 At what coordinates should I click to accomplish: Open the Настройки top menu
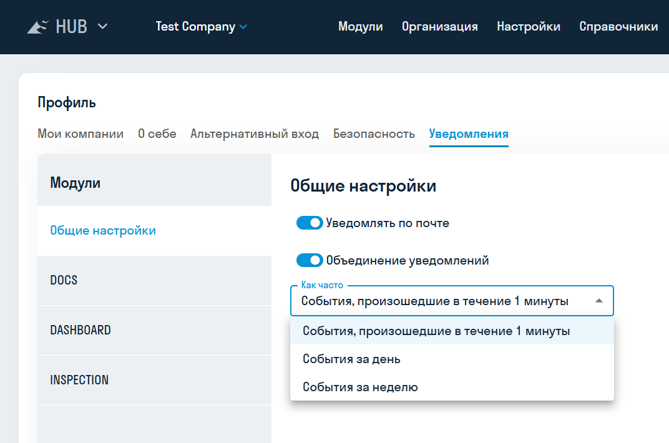coord(529,26)
